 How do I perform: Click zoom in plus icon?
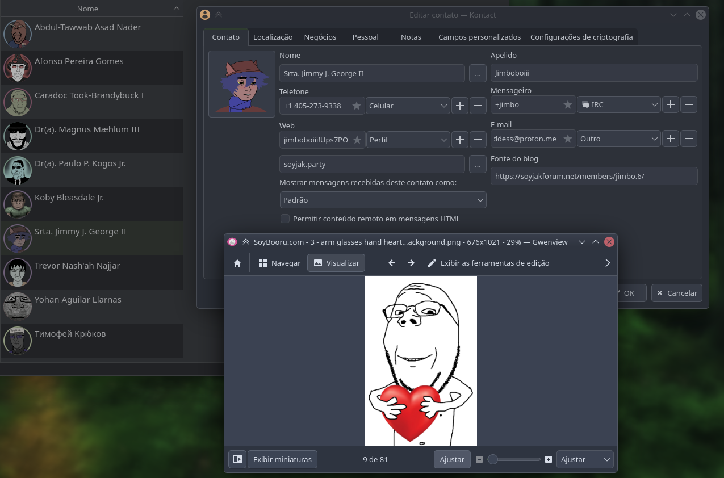548,459
